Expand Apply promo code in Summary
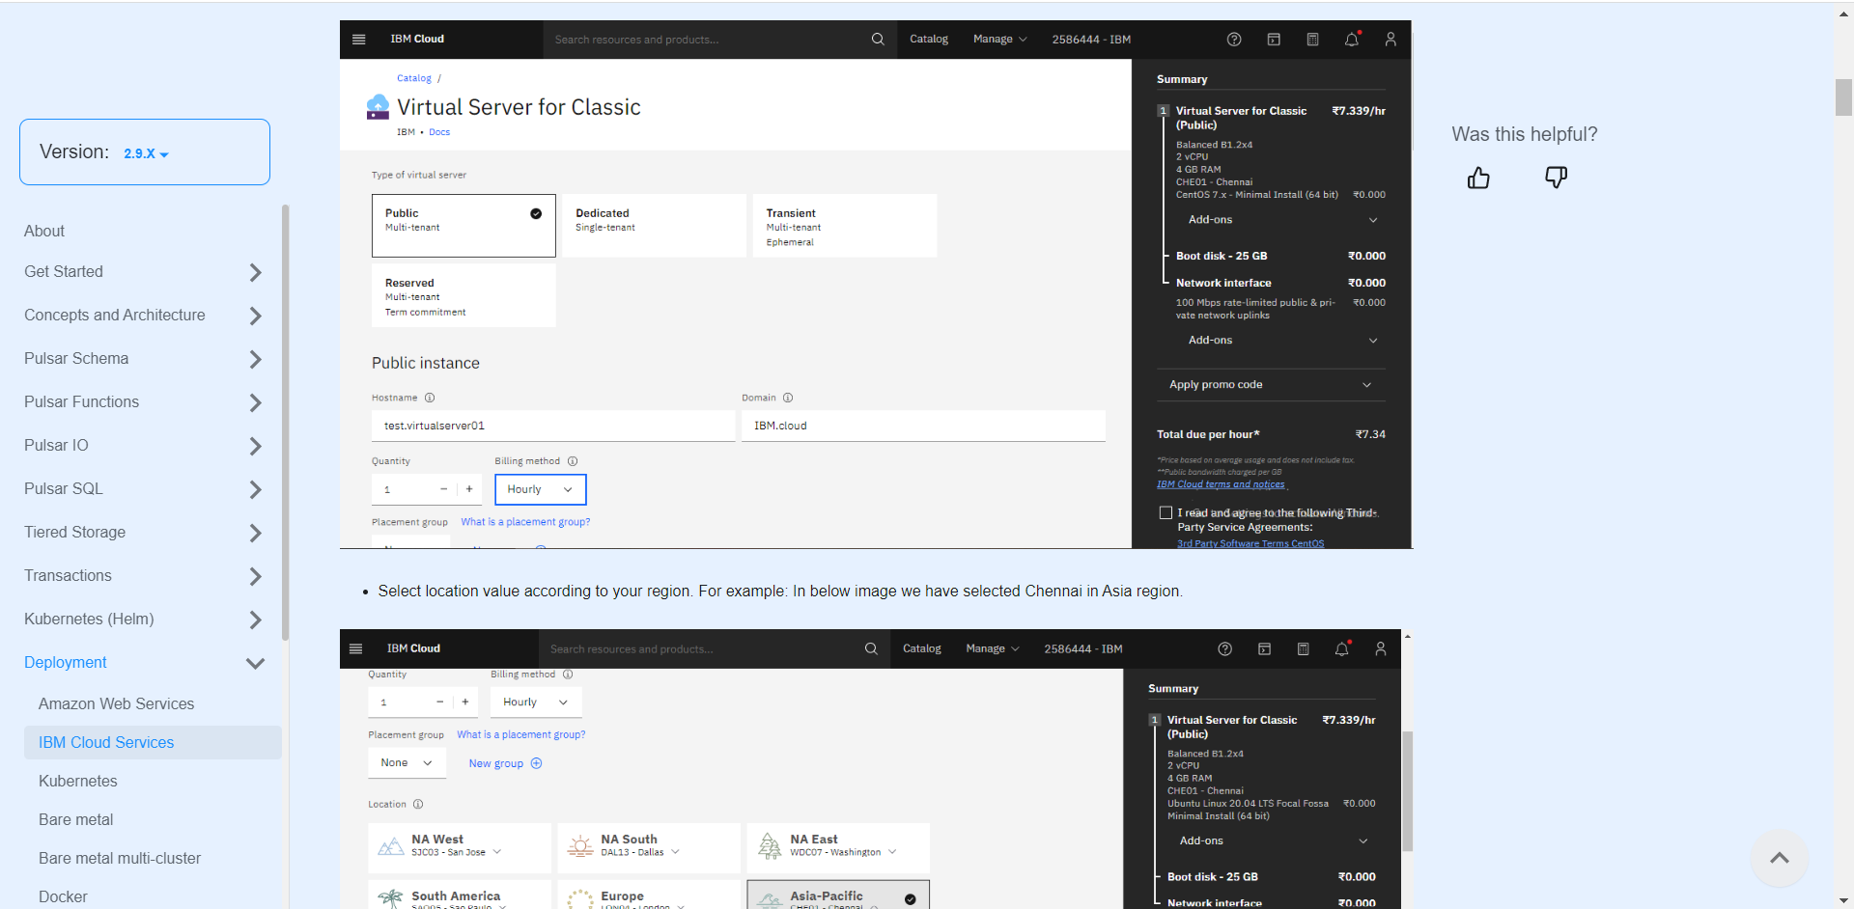1854x909 pixels. click(1271, 384)
